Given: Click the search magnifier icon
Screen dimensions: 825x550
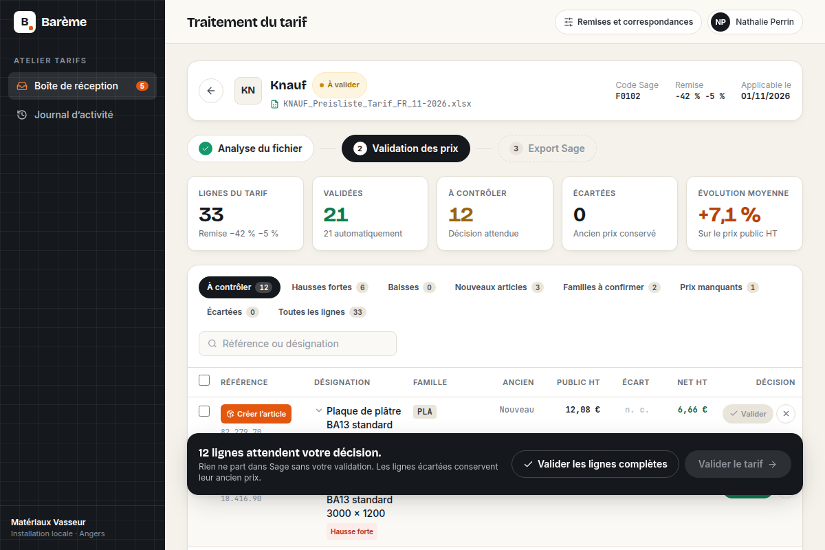Looking at the screenshot, I should point(212,344).
